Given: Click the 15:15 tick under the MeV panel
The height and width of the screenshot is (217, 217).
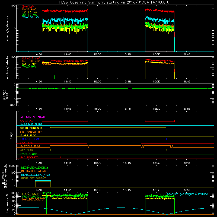Looking at the screenshot, I should [x=127, y=82].
